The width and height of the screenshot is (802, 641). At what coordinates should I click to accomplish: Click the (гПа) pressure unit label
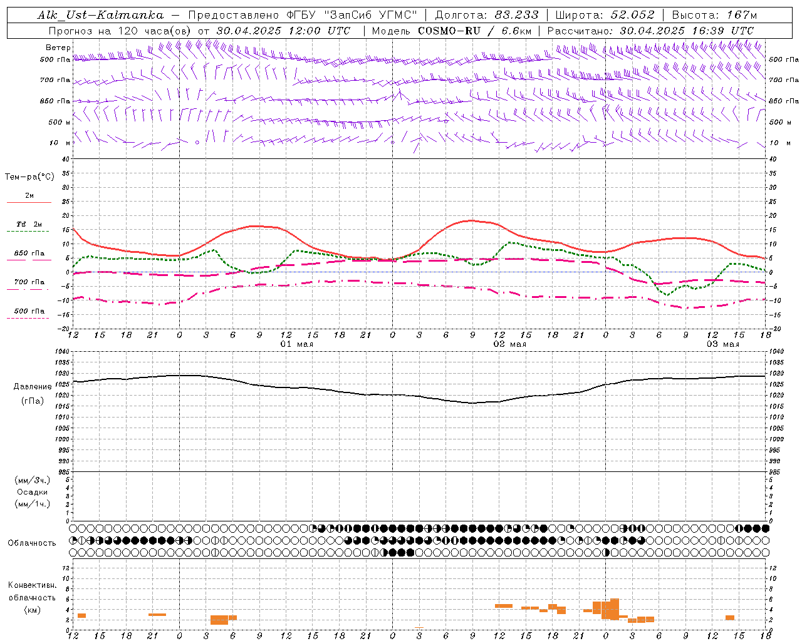click(x=33, y=401)
